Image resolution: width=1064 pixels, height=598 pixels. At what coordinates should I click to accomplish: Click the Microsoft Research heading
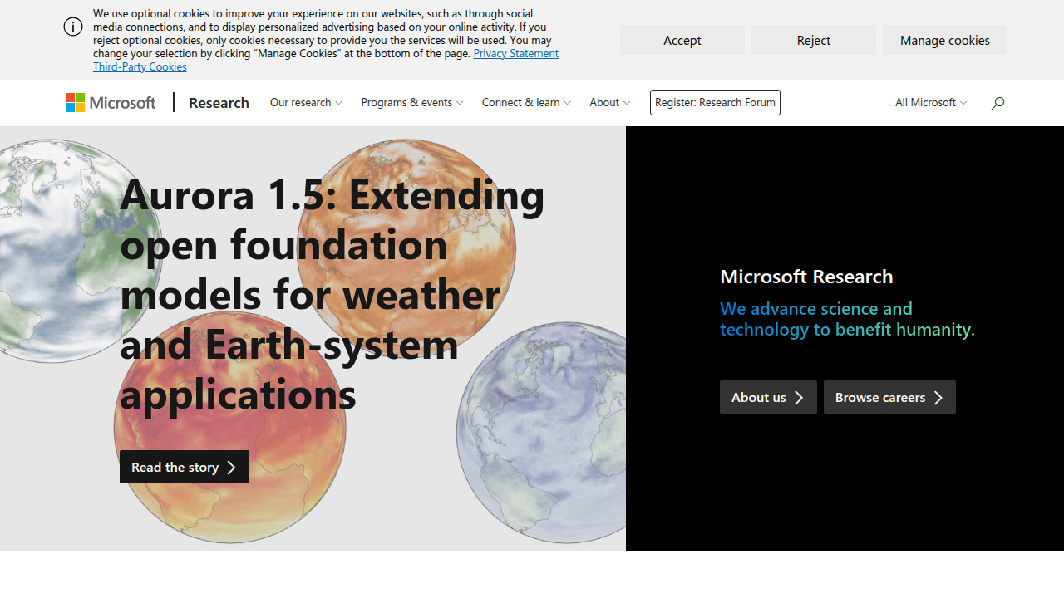[x=806, y=277]
